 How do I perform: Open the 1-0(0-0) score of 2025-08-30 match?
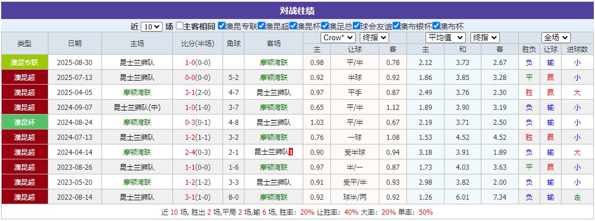tap(198, 63)
